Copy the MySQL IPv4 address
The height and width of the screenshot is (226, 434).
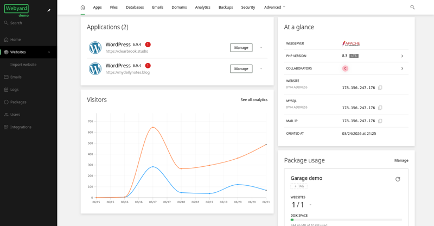(380, 108)
